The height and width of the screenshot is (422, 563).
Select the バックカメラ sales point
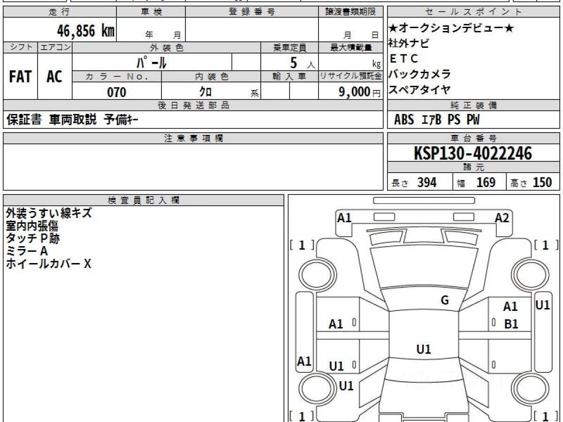pos(420,74)
